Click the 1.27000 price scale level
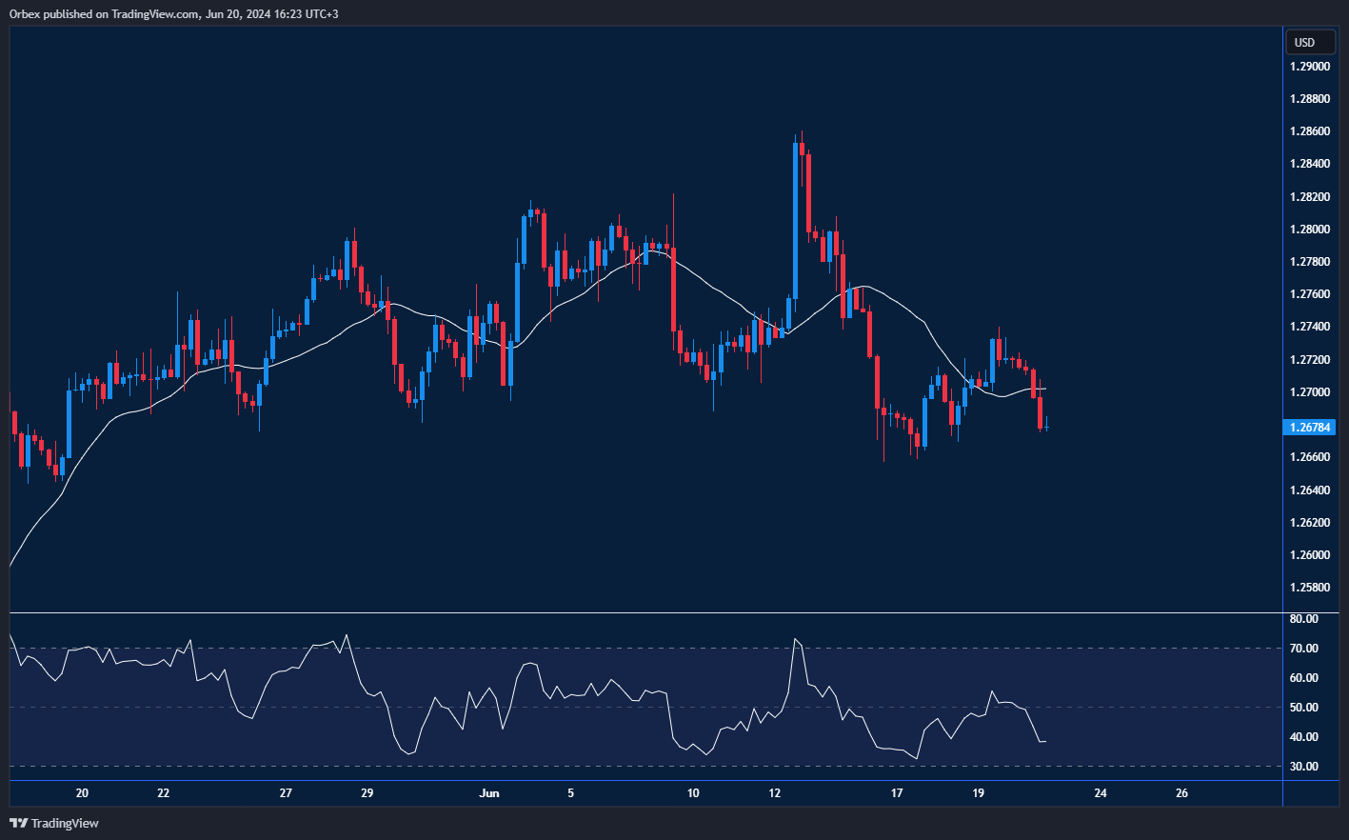Viewport: 1349px width, 840px height. pos(1310,392)
